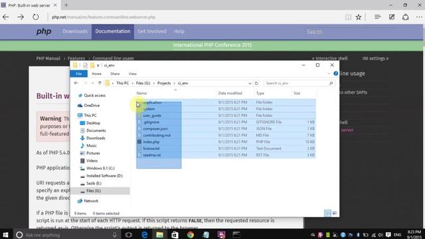Open the browser Hub icon
This screenshot has width=425, height=239.
click(x=378, y=17)
